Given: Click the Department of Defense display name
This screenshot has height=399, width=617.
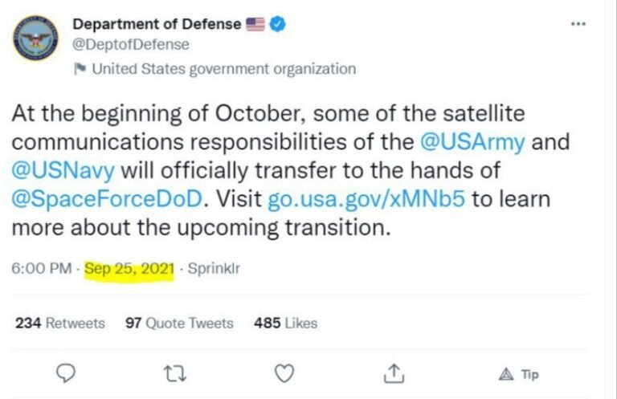Looking at the screenshot, I should tap(157, 24).
